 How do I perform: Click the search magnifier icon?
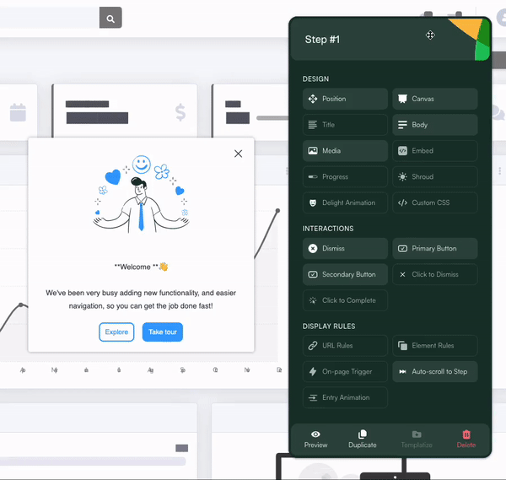[x=110, y=17]
